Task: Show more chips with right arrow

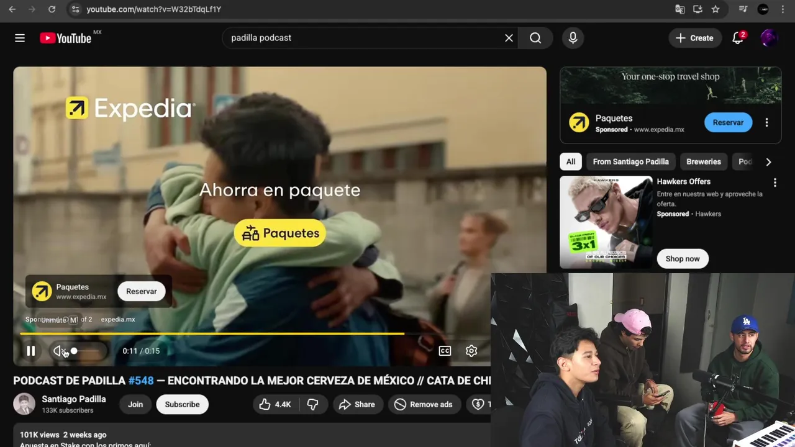Action: point(768,161)
